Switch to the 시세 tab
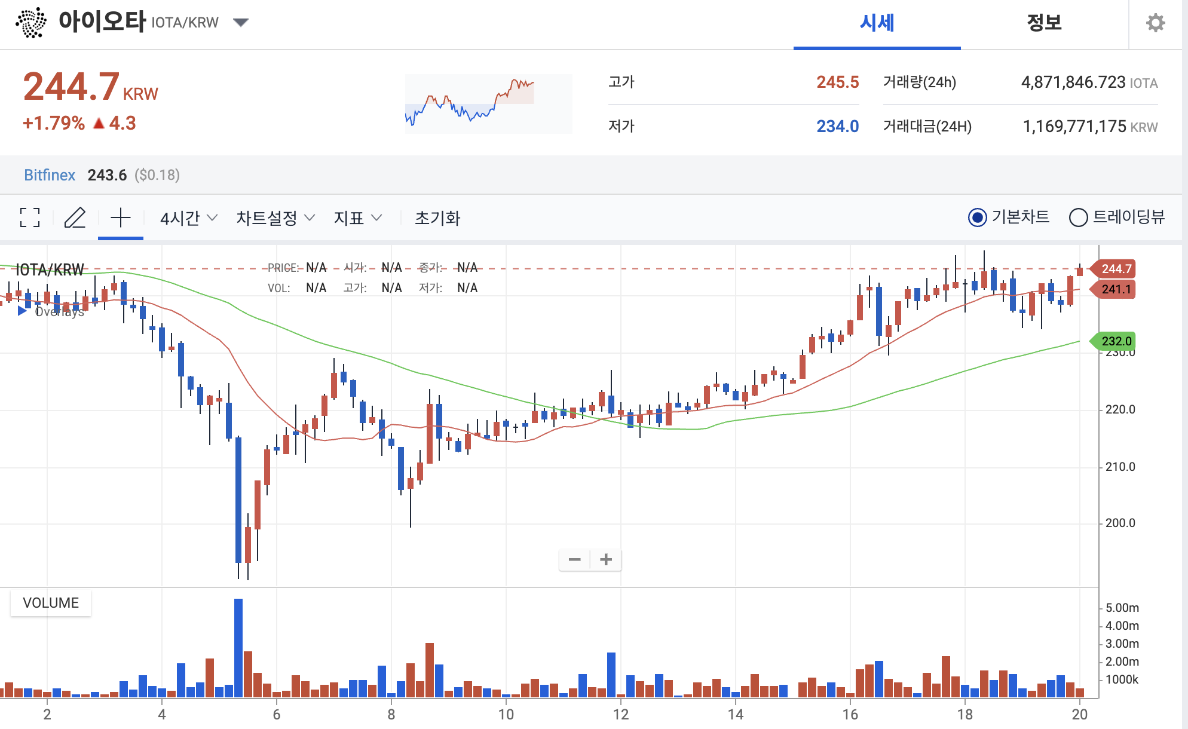 [x=877, y=24]
